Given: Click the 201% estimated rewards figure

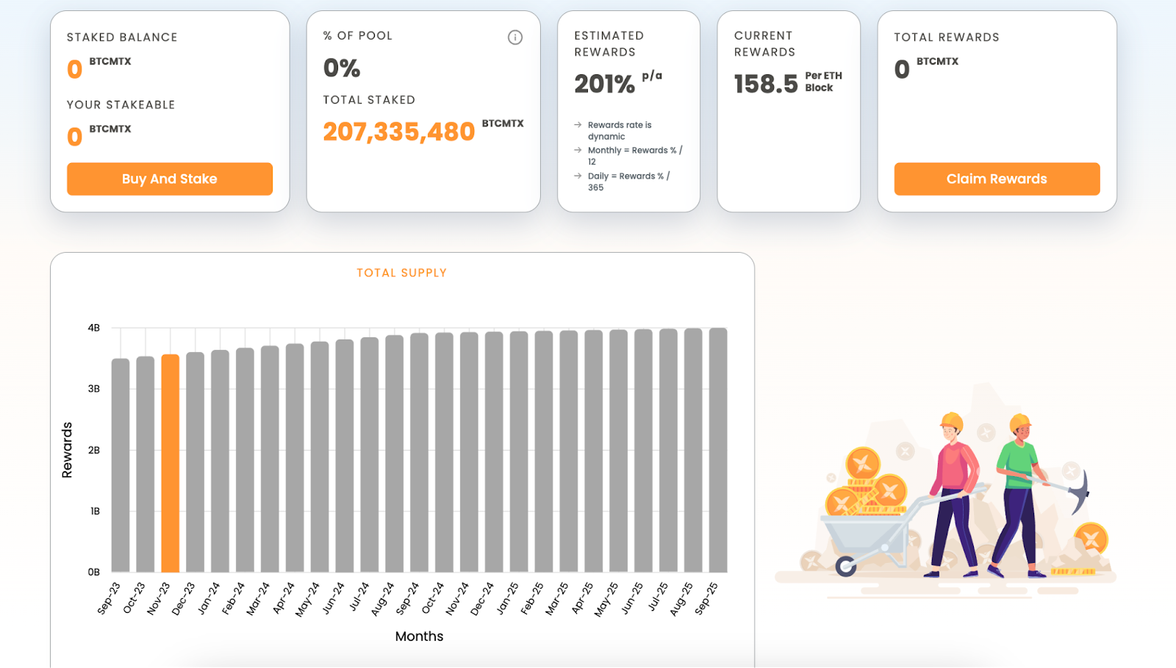Looking at the screenshot, I should tap(604, 84).
